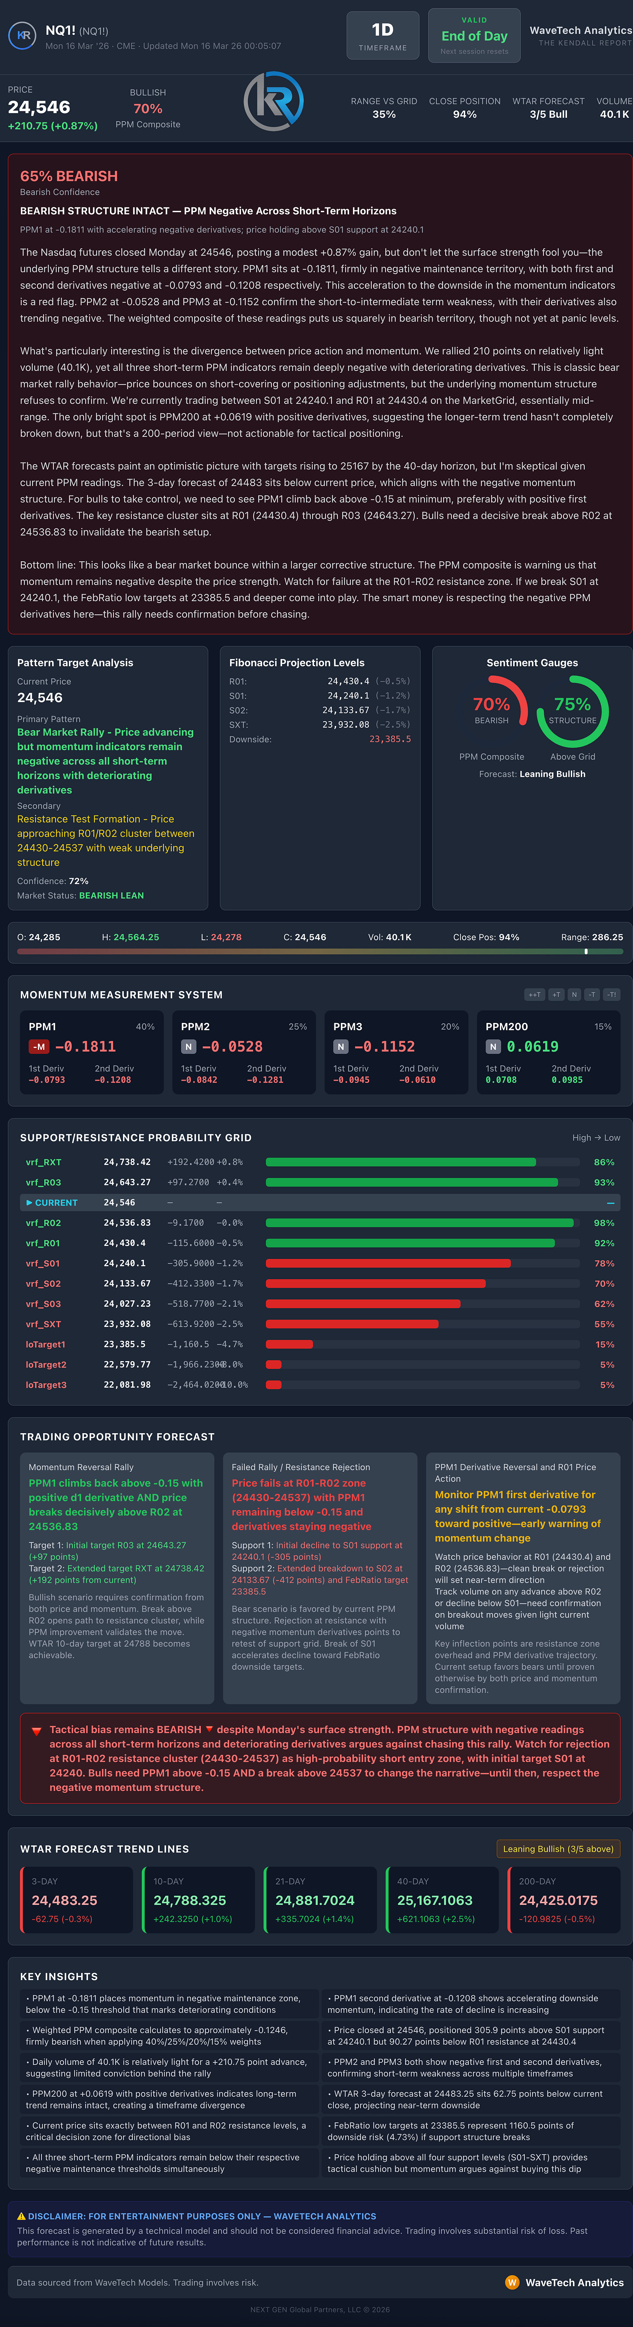Screen dimensions: 633x2327
Task: Click the warning icon in the disclaimer
Action: tap(22, 2216)
